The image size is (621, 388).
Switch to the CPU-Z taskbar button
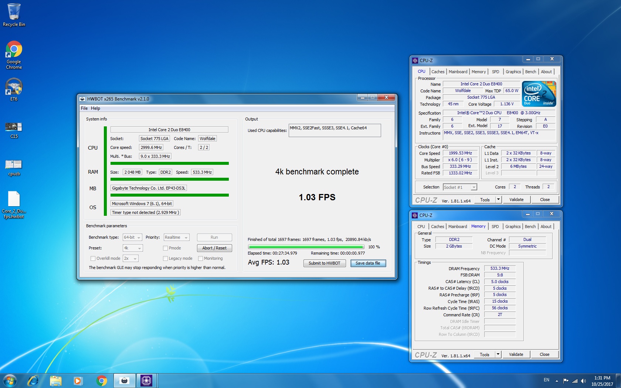[x=146, y=381]
